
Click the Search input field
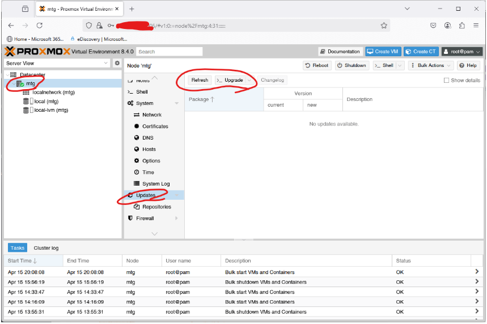(169, 52)
